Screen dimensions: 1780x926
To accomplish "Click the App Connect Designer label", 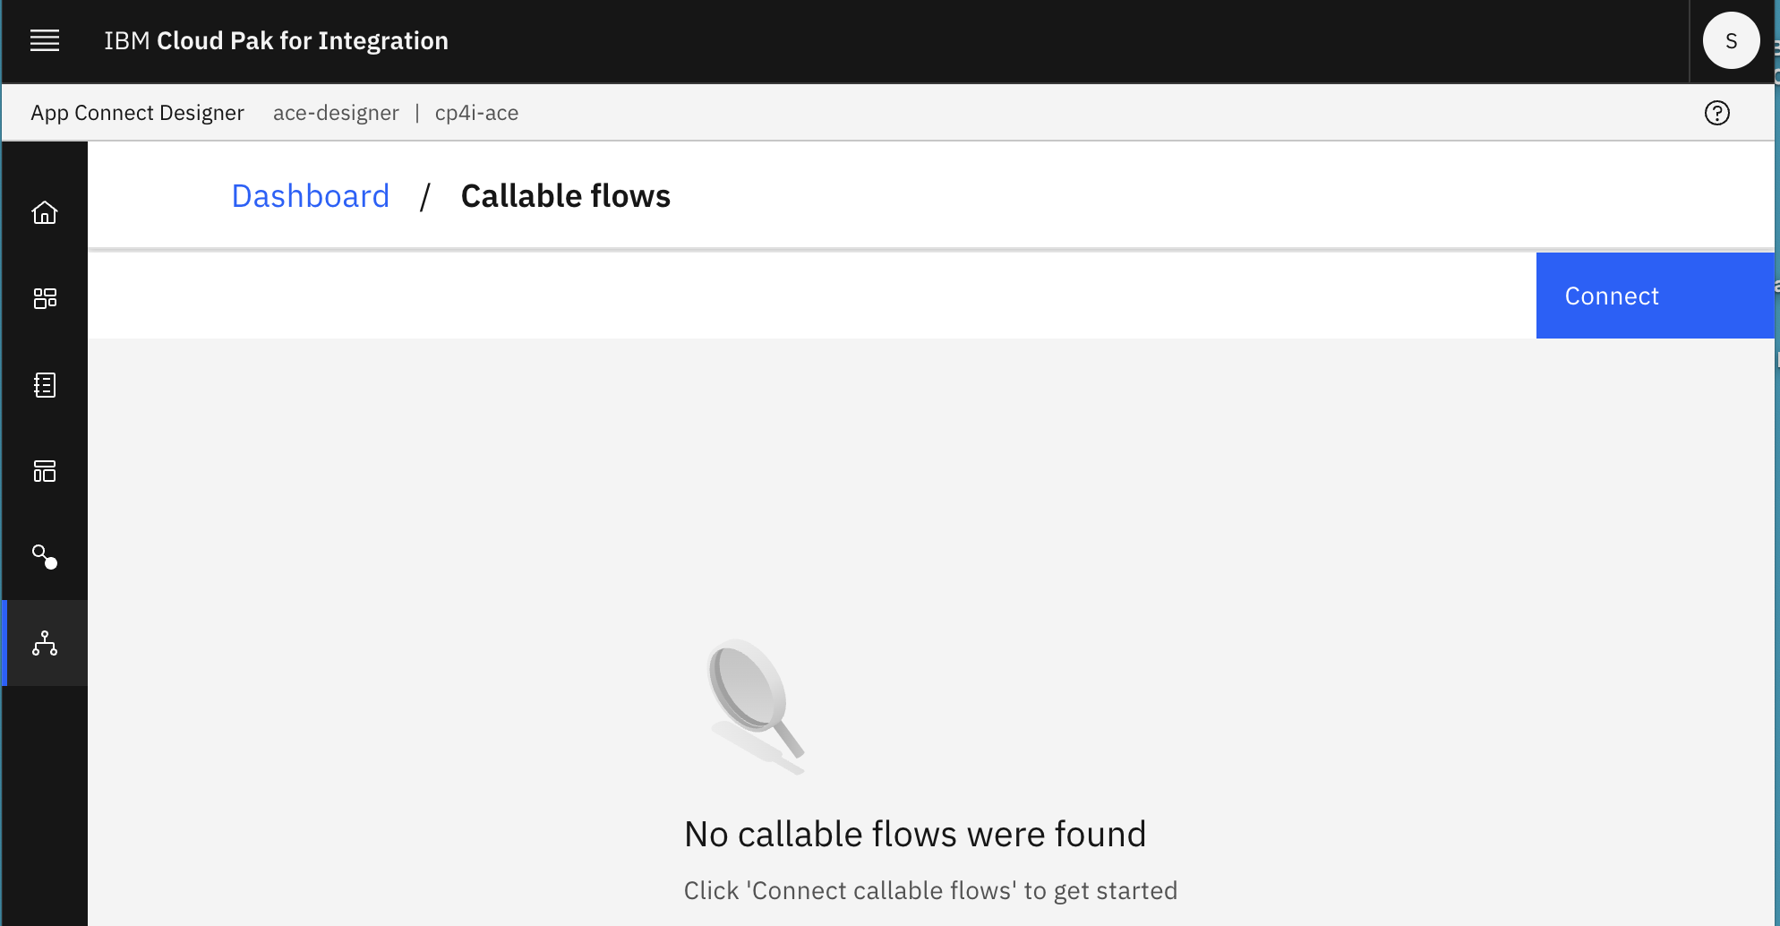I will (137, 113).
